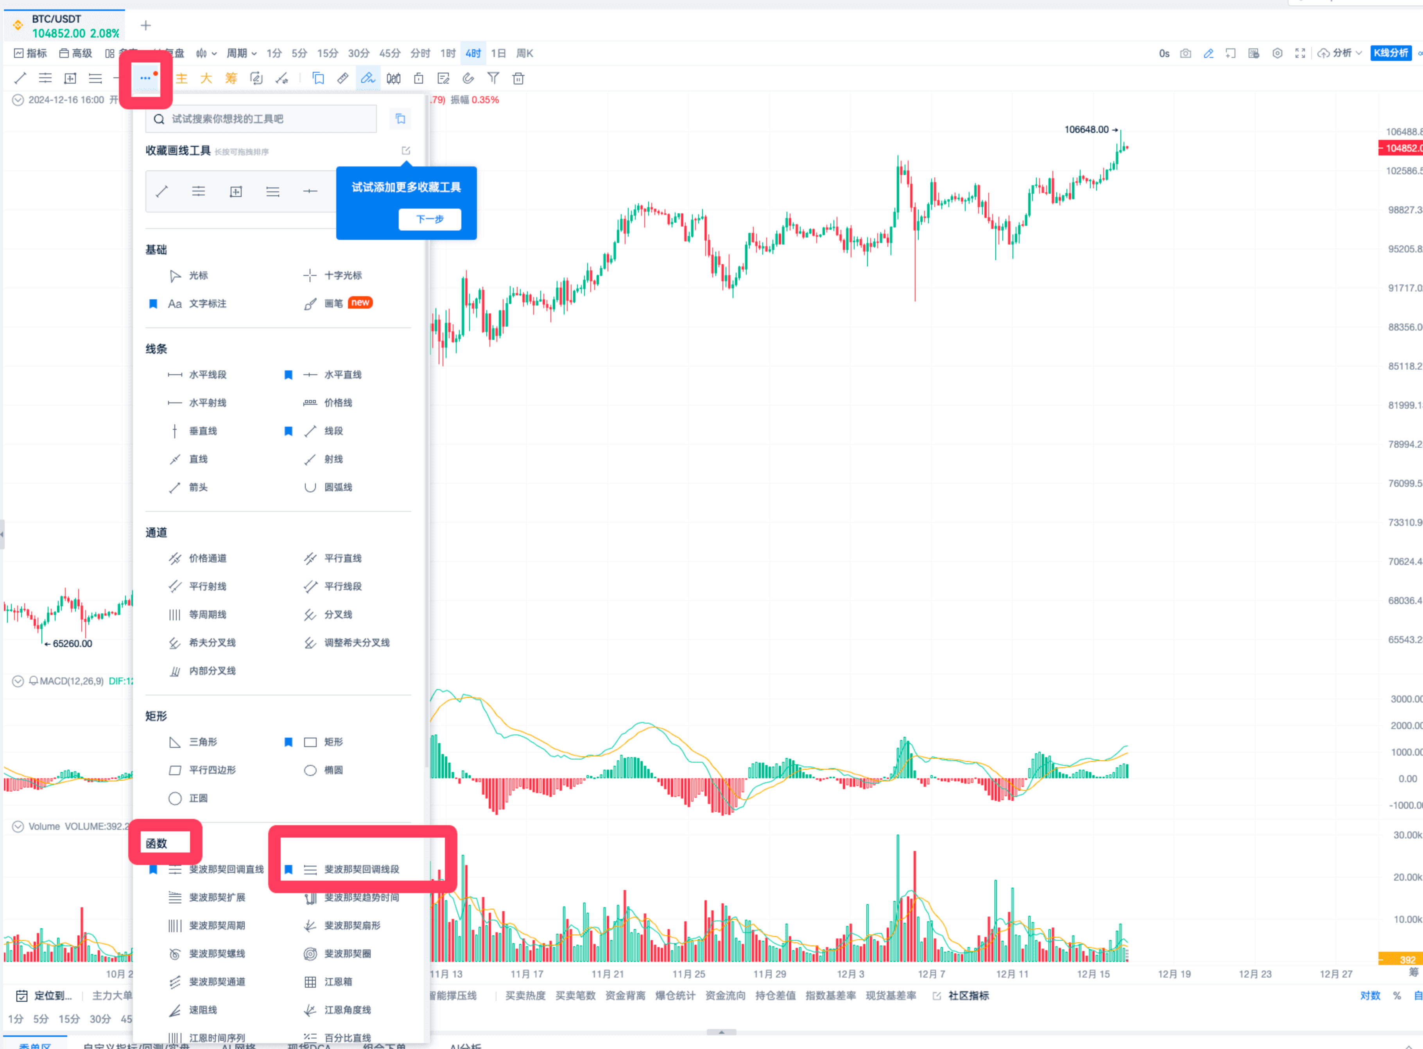Image resolution: width=1423 pixels, height=1049 pixels.
Task: Collapse the 2024-12-16 16:00 info row chevron
Action: [18, 100]
